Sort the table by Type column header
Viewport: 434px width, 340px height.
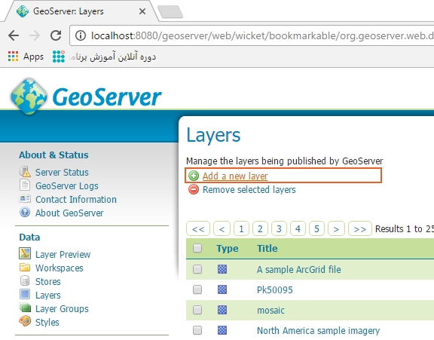pos(228,249)
